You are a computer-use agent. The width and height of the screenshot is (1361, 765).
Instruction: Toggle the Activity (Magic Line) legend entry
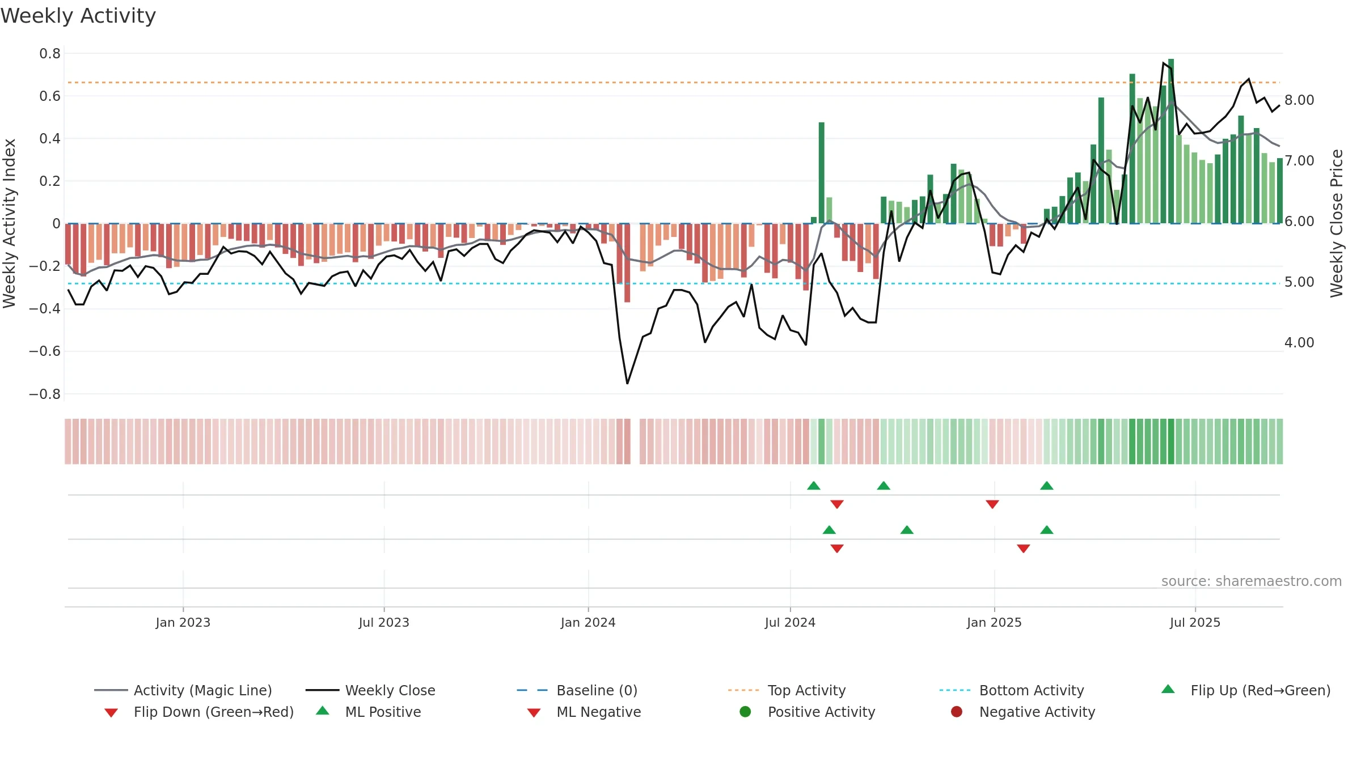click(x=183, y=690)
